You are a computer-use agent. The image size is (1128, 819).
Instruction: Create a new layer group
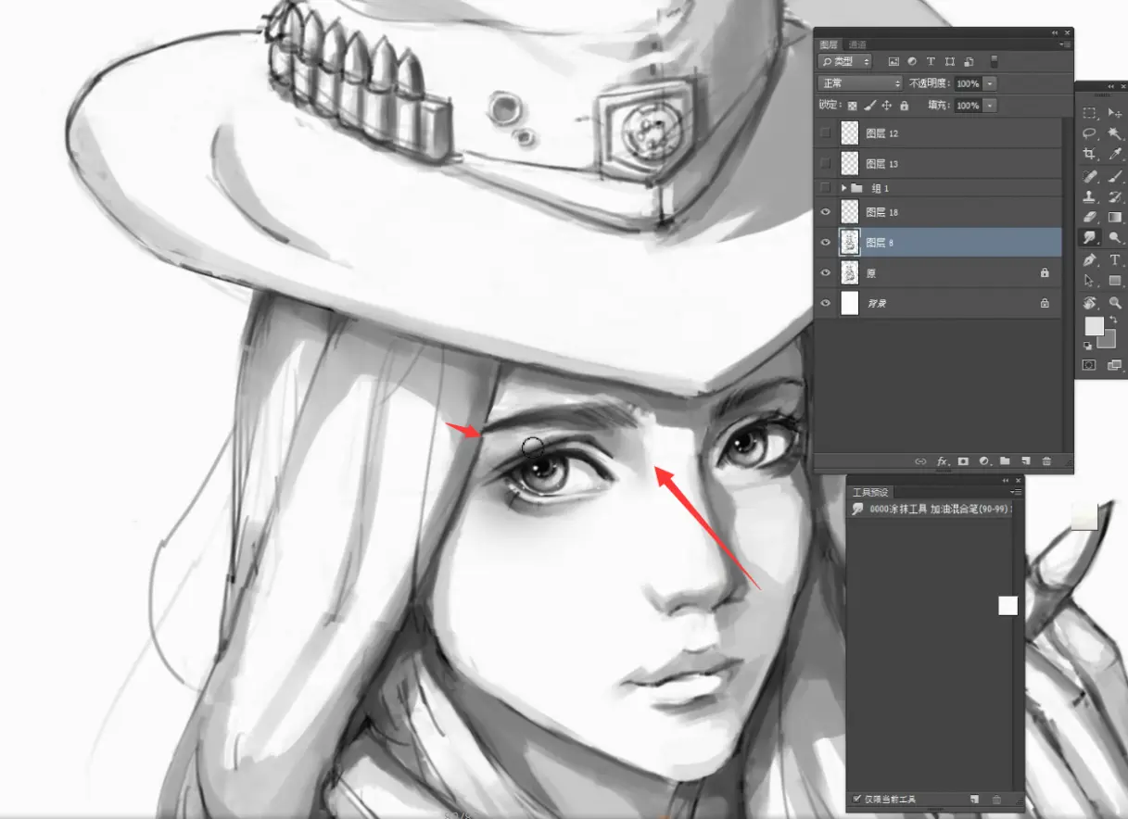click(x=1005, y=460)
